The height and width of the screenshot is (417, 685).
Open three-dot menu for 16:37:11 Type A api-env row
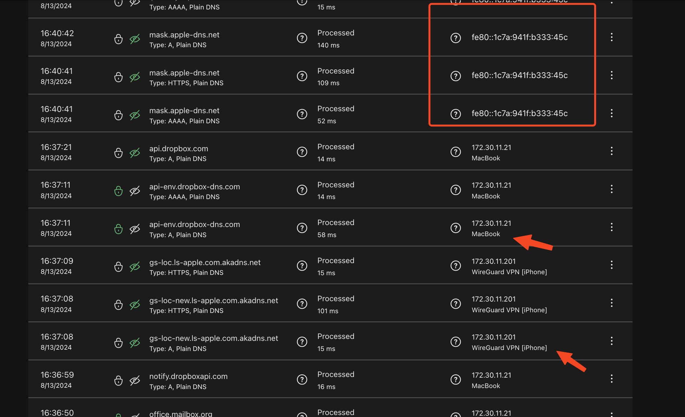pos(611,227)
